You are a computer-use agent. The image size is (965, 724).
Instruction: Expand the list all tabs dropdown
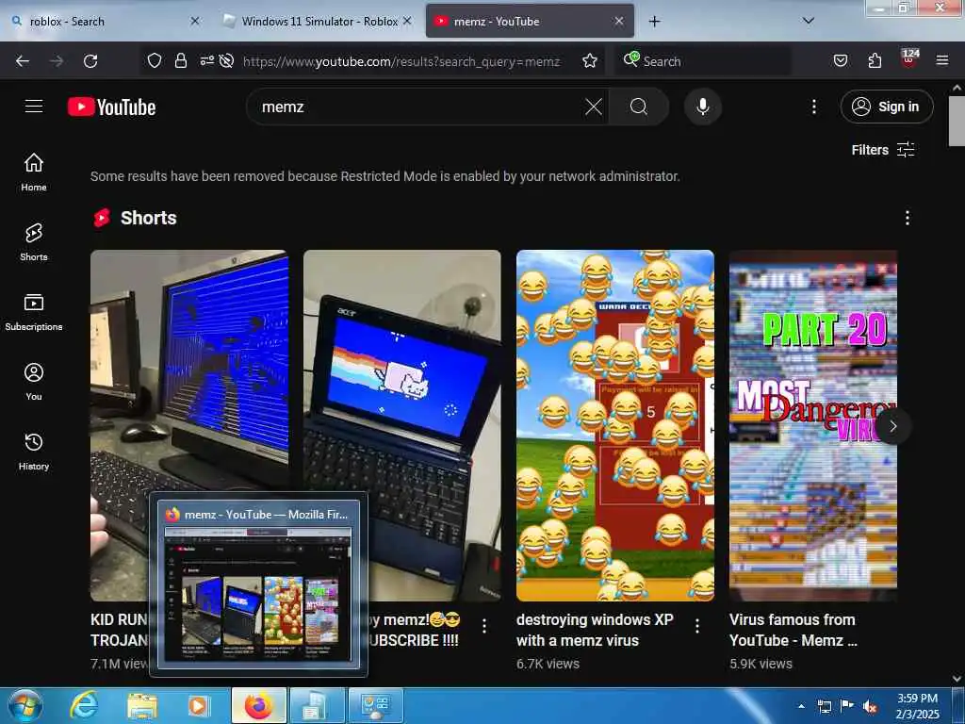pos(809,21)
